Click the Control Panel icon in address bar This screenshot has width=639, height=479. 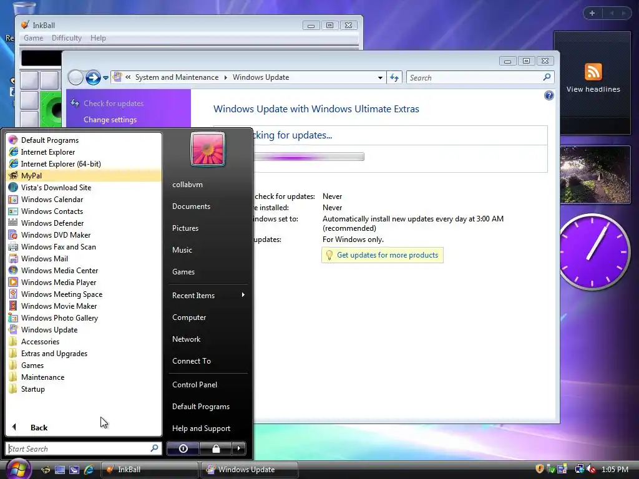coord(118,77)
